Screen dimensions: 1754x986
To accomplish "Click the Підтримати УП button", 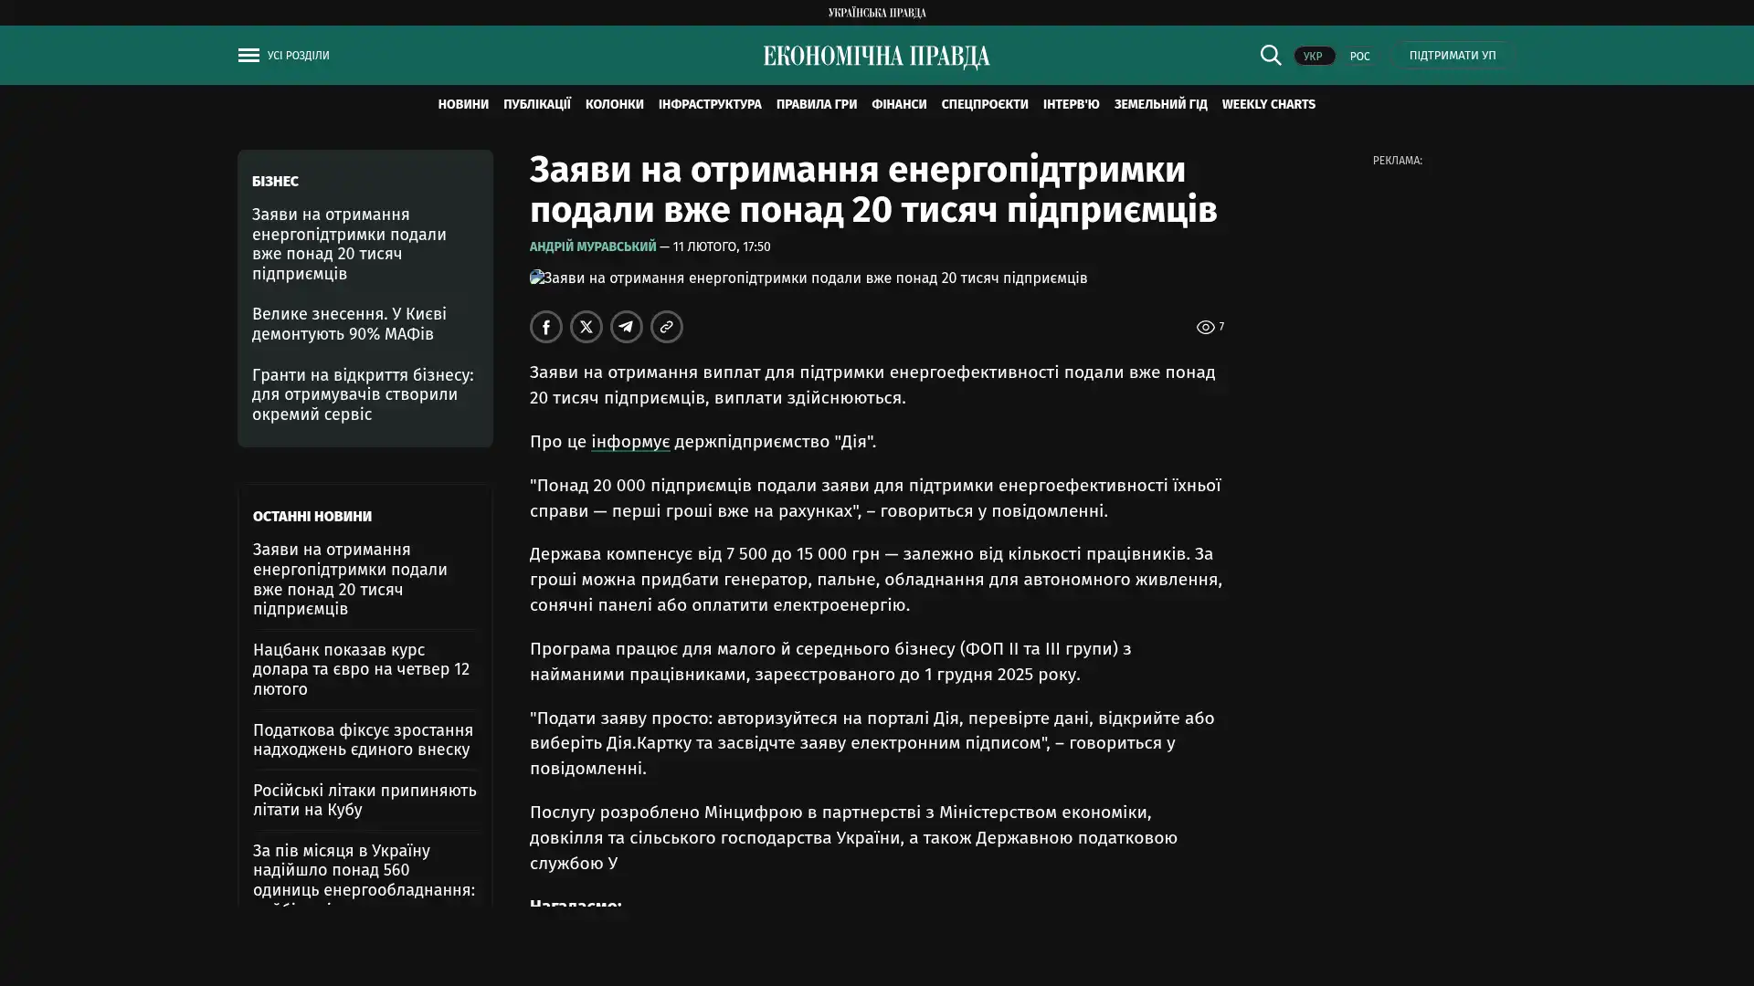I will [x=1452, y=56].
